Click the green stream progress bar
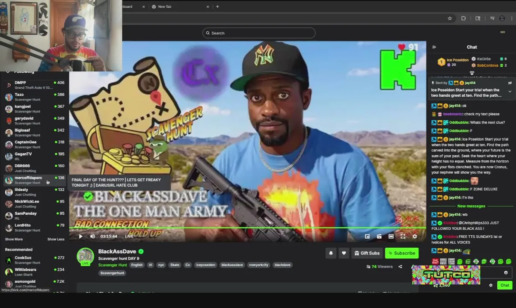The image size is (516, 308). point(248,228)
